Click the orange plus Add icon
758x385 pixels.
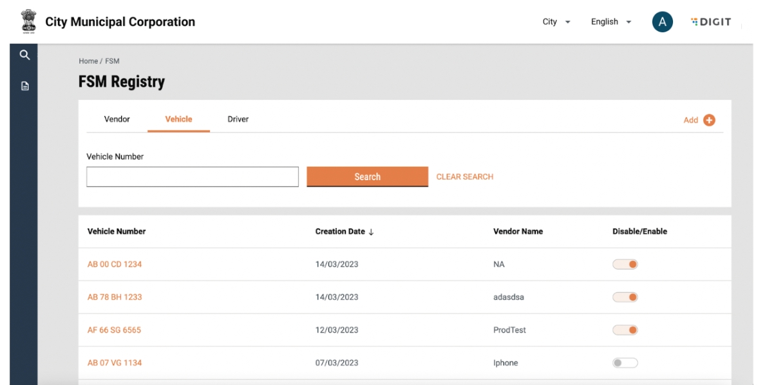709,120
